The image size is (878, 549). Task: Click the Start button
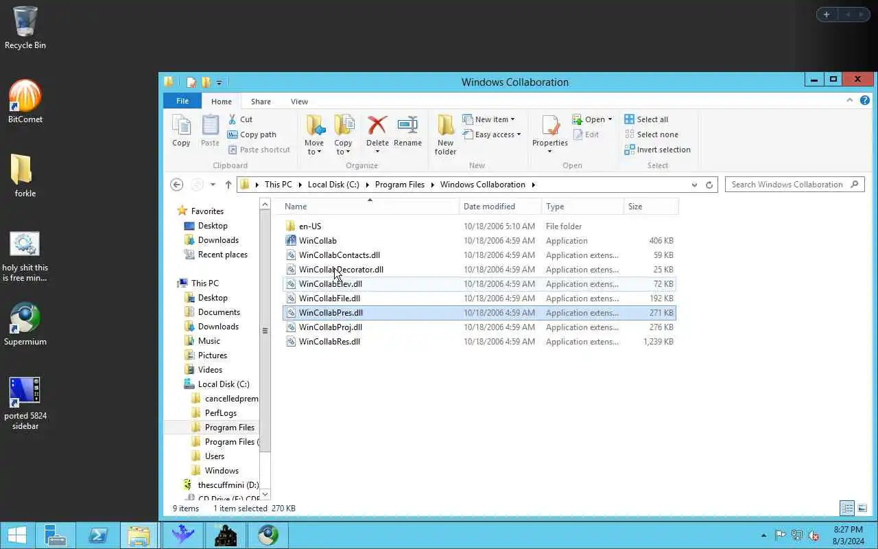pyautogui.click(x=16, y=535)
